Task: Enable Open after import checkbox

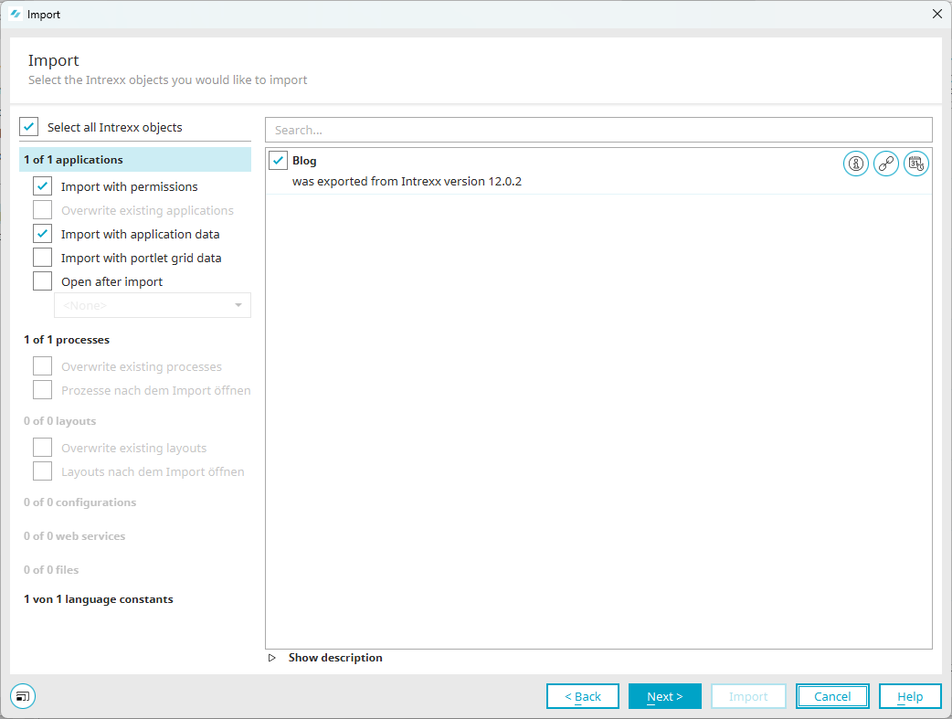Action: coord(43,281)
